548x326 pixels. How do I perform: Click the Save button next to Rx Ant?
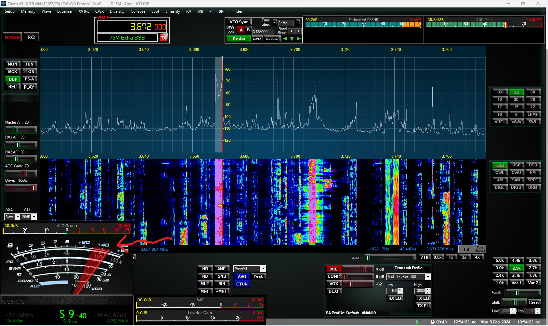[x=257, y=39]
